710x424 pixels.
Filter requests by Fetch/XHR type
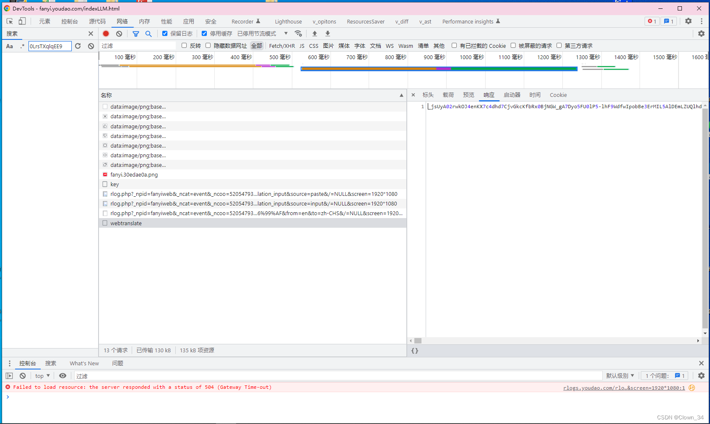(282, 46)
